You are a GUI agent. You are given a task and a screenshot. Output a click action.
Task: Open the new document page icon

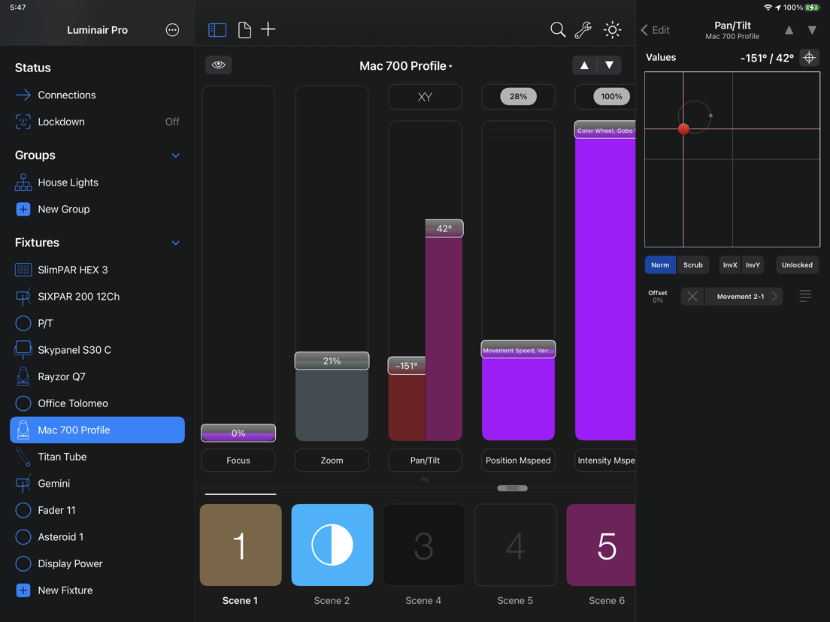tap(244, 29)
